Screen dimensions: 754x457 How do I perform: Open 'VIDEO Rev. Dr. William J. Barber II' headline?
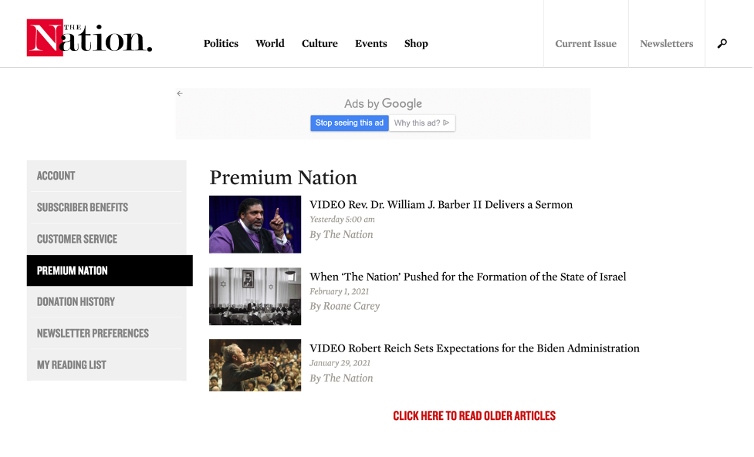pos(441,205)
